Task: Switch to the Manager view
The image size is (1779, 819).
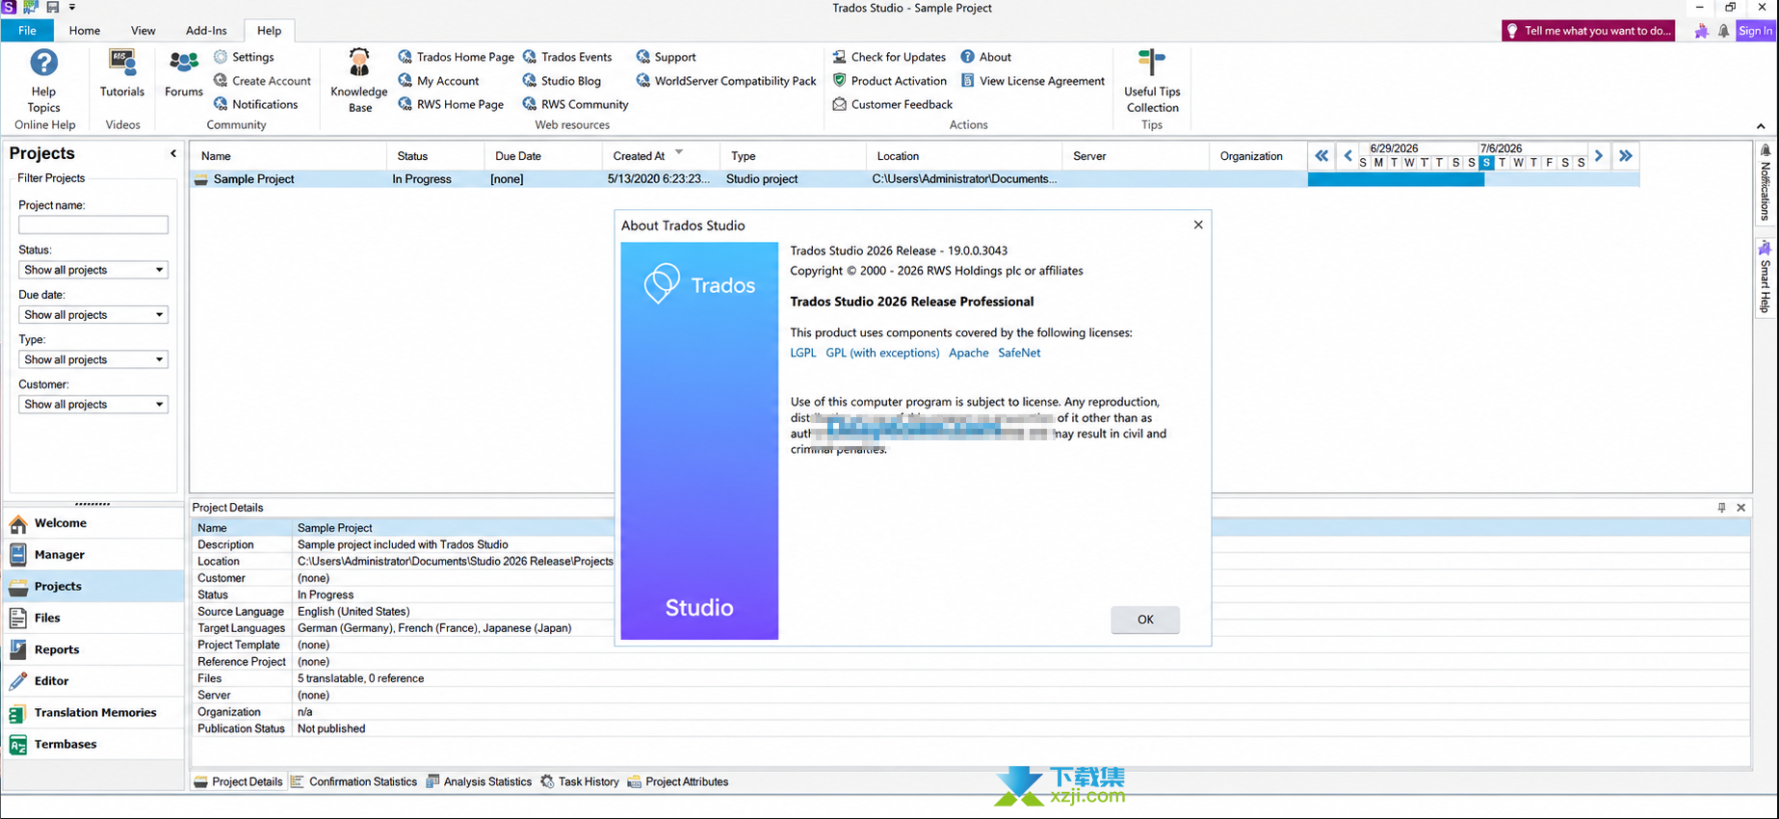Action: 93,555
